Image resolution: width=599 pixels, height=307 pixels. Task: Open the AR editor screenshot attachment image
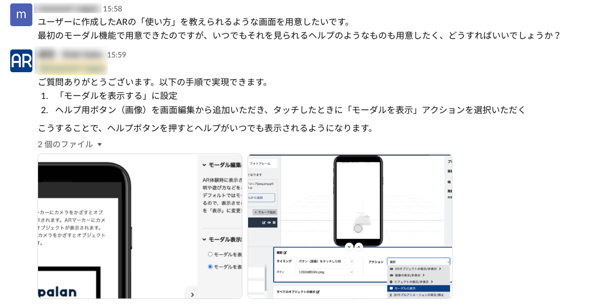[350, 226]
